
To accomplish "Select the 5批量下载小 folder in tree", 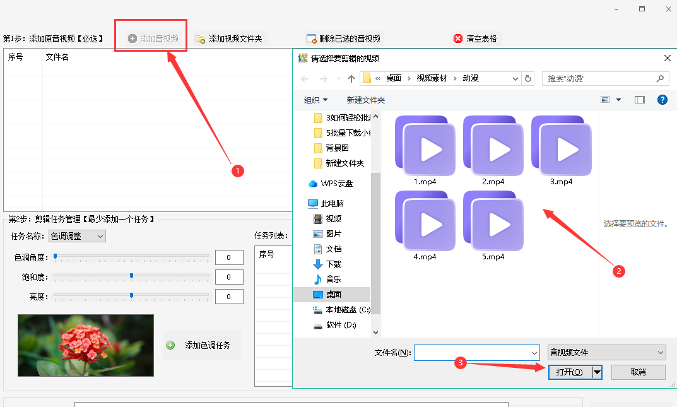I will point(343,133).
